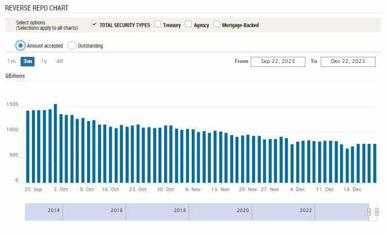
Task: Click the From date field
Action: pyautogui.click(x=278, y=61)
